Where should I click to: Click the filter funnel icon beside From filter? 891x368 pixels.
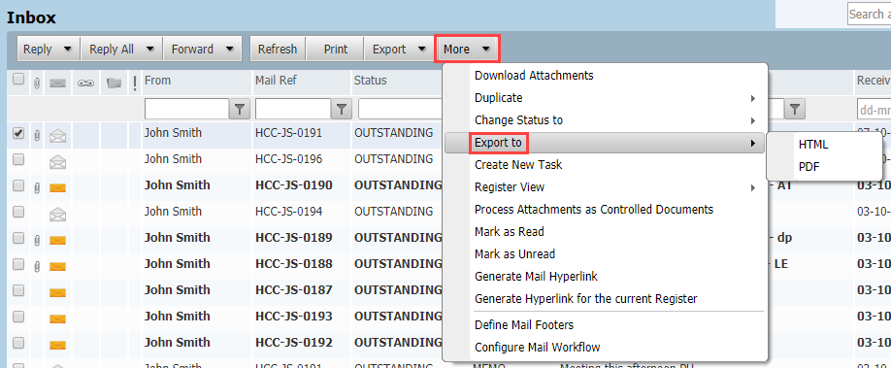[x=240, y=109]
